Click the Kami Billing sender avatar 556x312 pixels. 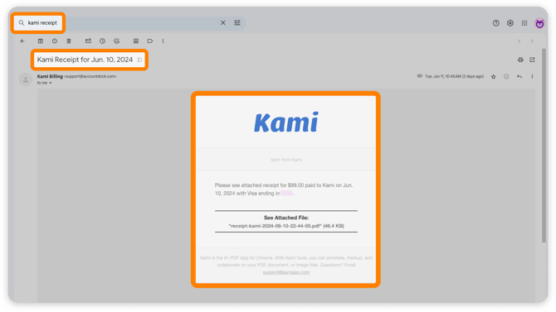26,79
